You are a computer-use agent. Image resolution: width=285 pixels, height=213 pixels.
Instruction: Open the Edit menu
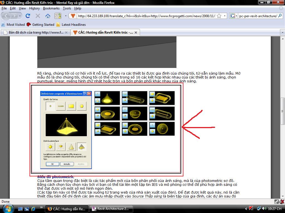point(13,8)
